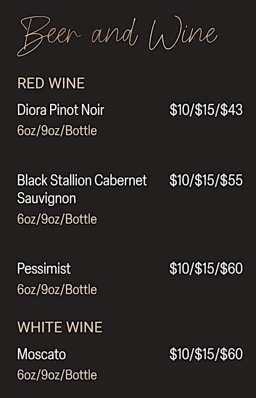This screenshot has width=256, height=398.
Task: Click the $10/$15/$55 price
Action: [x=206, y=180]
